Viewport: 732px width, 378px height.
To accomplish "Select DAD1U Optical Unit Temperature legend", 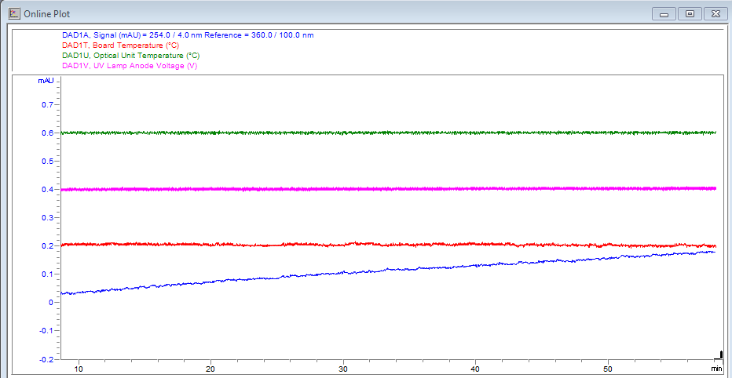I will point(130,56).
